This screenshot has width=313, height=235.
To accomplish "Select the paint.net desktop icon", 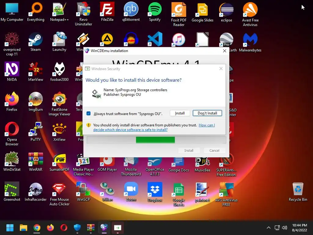I will coord(202,193).
